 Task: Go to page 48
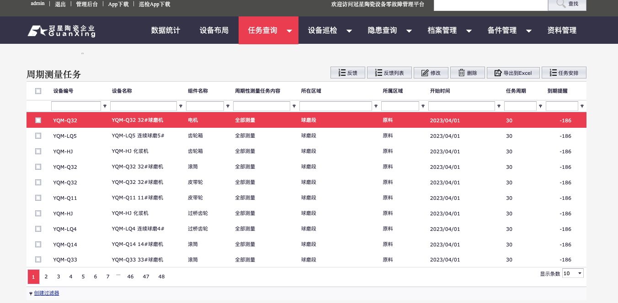point(161,277)
